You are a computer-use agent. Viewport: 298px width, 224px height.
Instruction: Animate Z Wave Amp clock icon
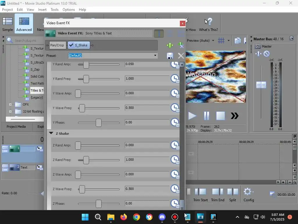click(175, 174)
